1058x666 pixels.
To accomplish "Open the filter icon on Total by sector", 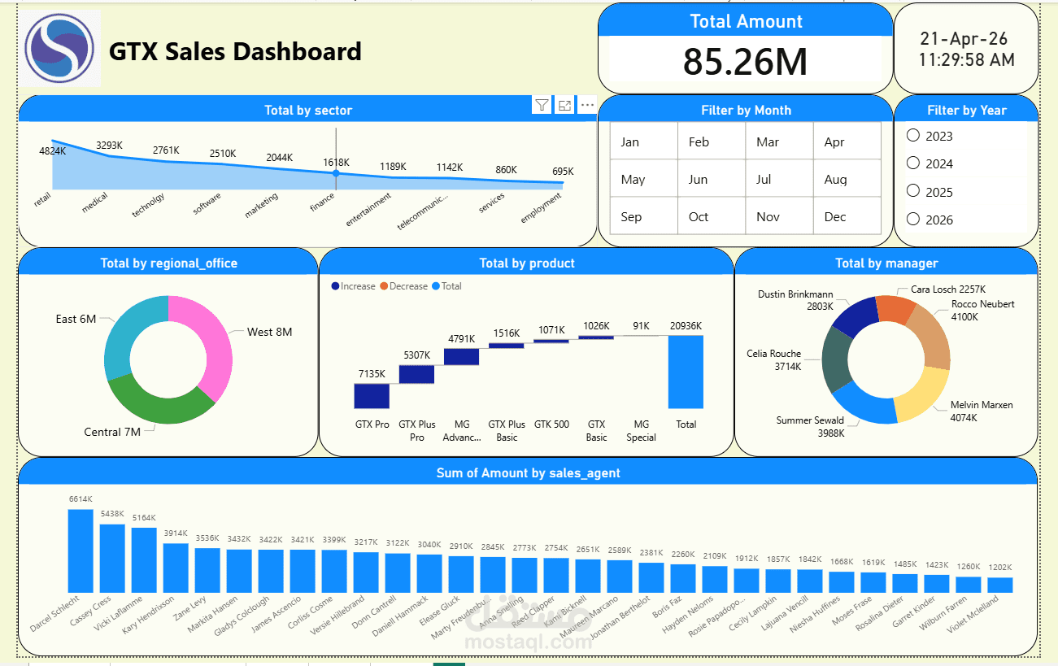I will tap(542, 105).
